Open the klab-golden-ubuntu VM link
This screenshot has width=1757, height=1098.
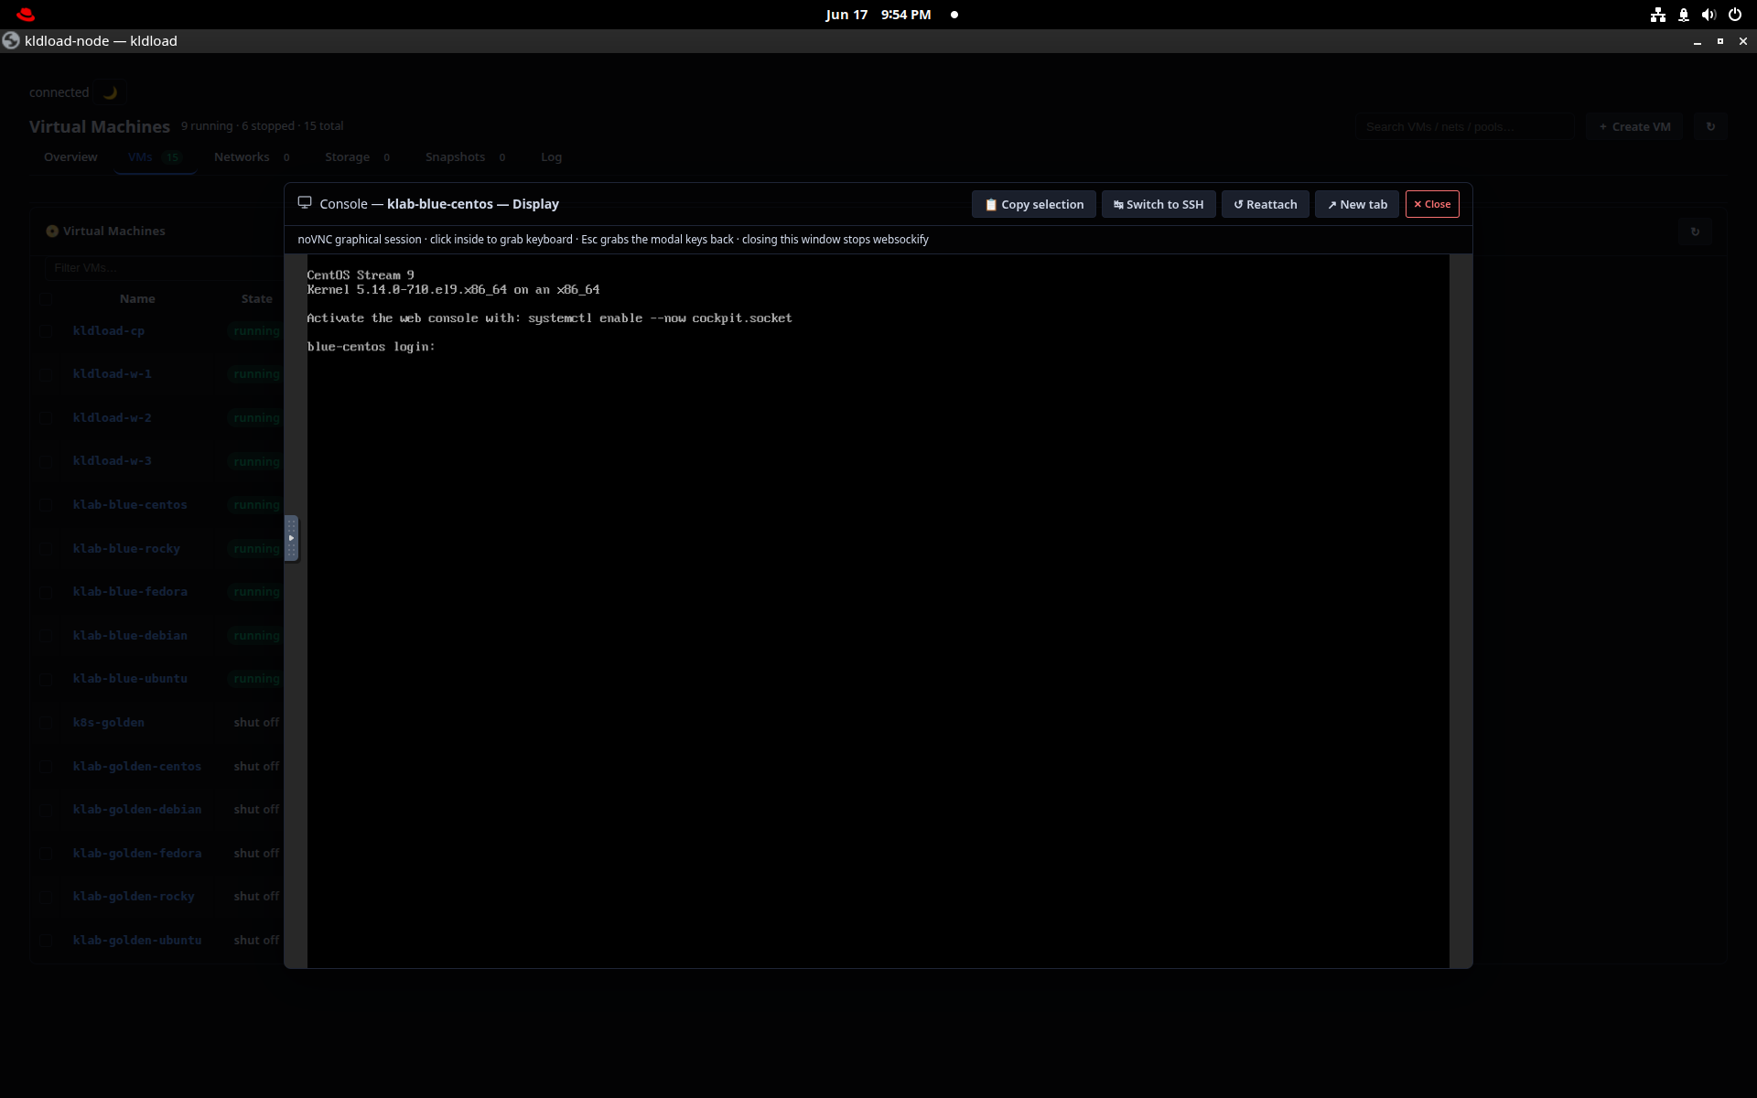tap(137, 941)
